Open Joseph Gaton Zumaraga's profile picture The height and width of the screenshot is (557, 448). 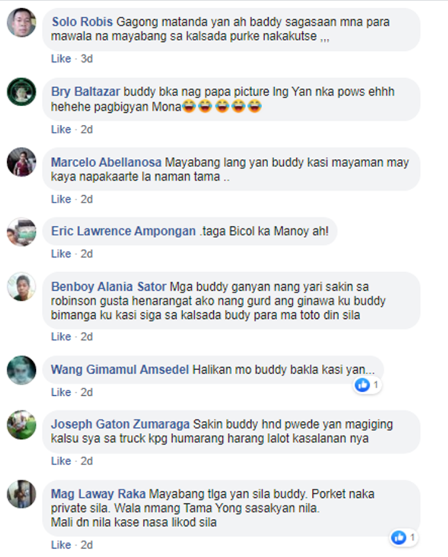(22, 425)
